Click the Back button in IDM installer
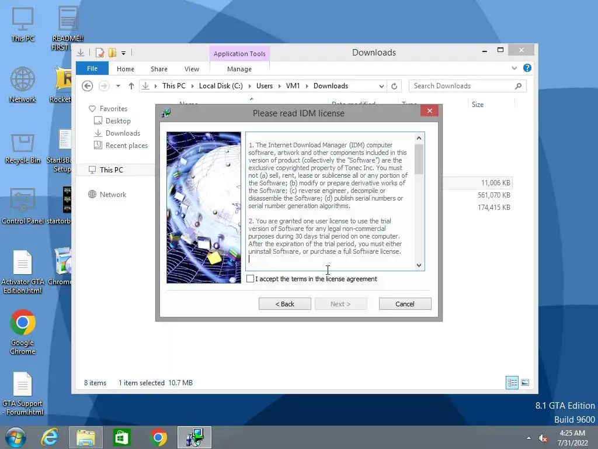The image size is (598, 449). click(x=284, y=304)
